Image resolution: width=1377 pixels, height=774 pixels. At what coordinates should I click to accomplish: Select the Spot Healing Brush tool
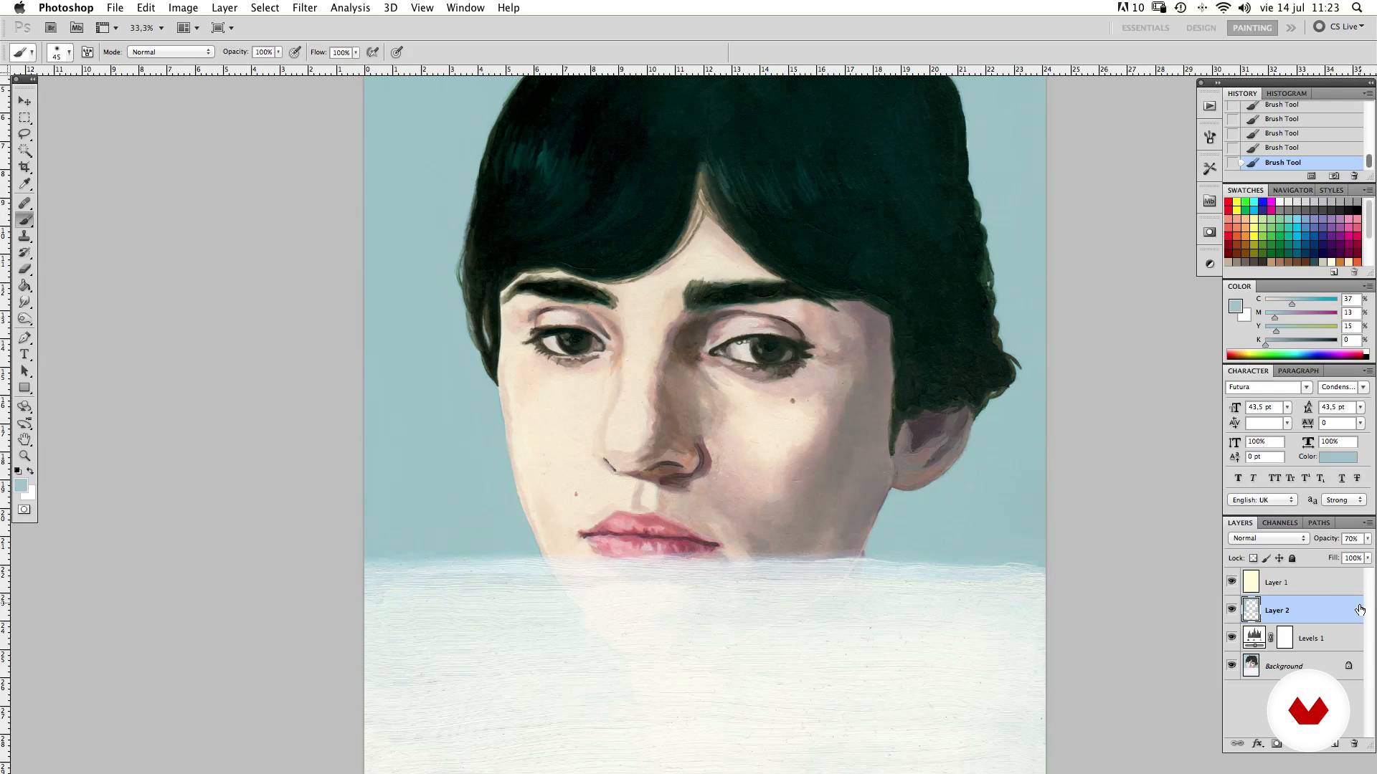(24, 204)
